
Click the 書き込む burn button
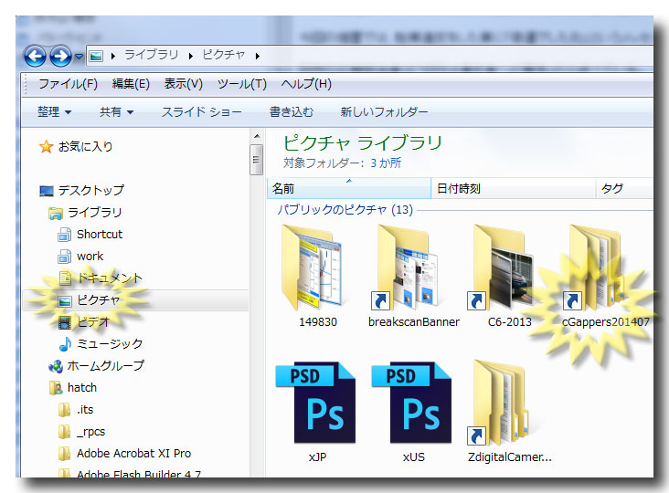(292, 112)
